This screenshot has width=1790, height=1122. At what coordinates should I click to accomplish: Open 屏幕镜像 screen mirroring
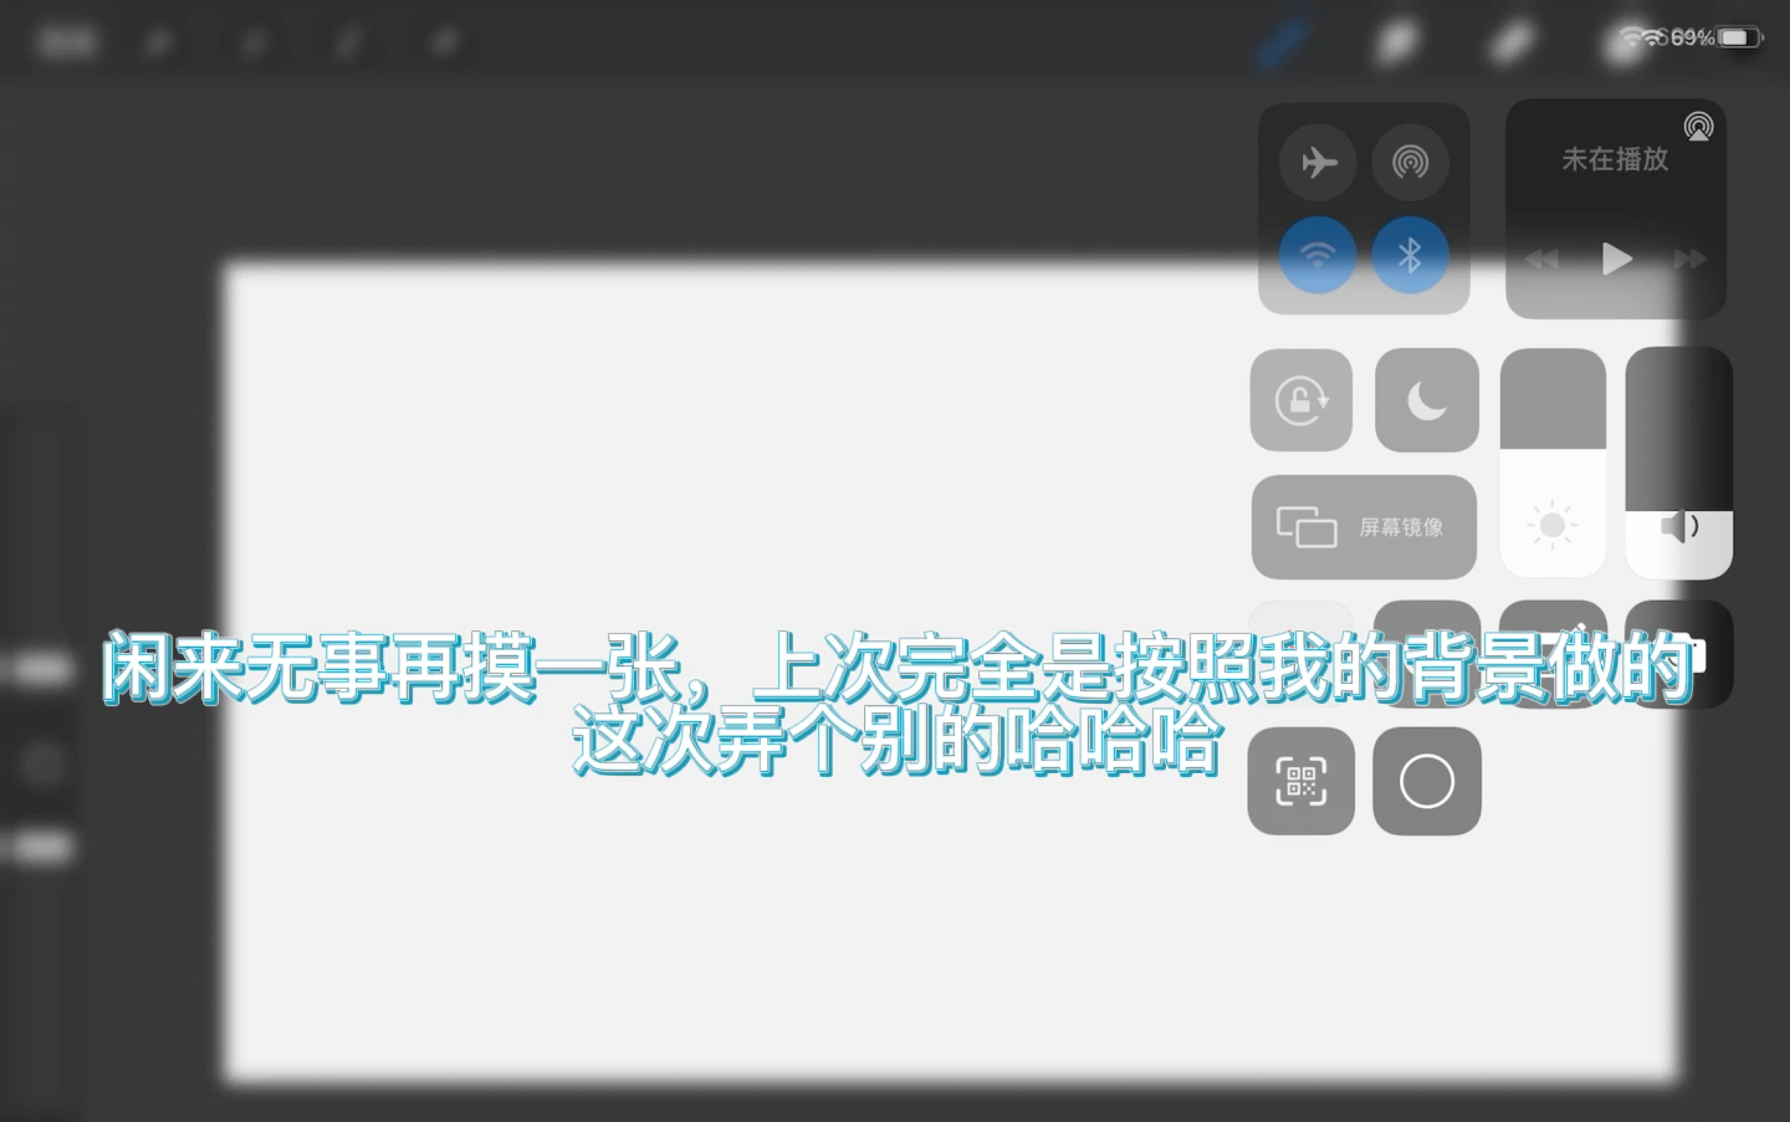tap(1363, 527)
